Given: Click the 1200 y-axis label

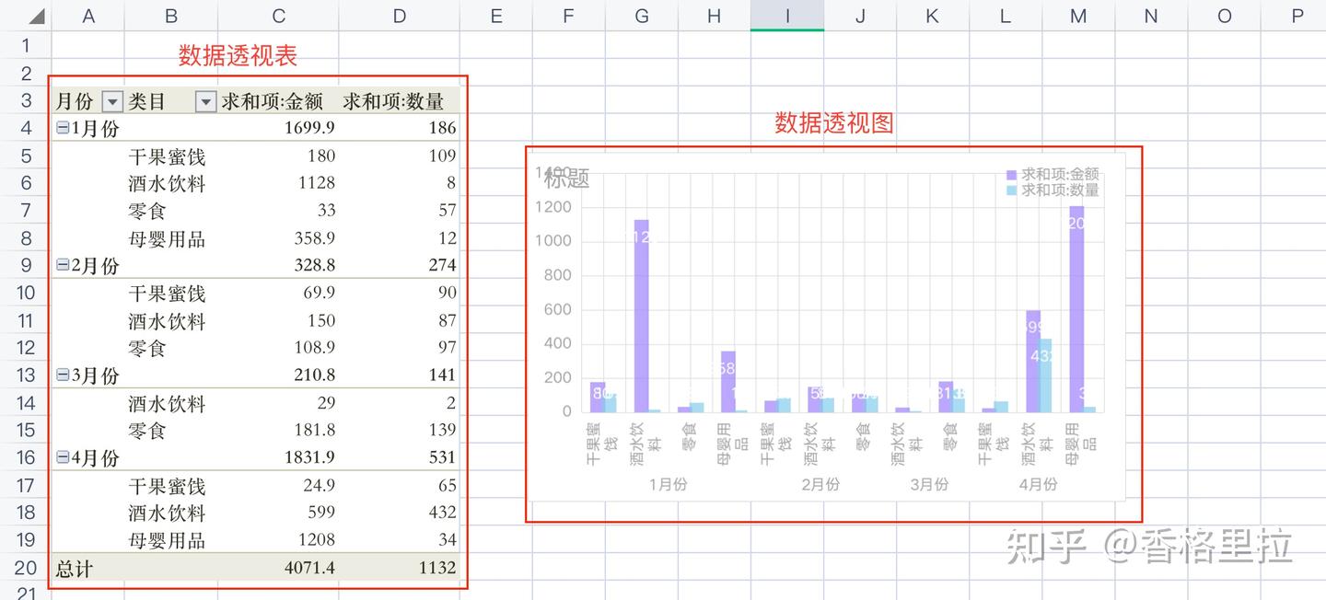Looking at the screenshot, I should 552,207.
